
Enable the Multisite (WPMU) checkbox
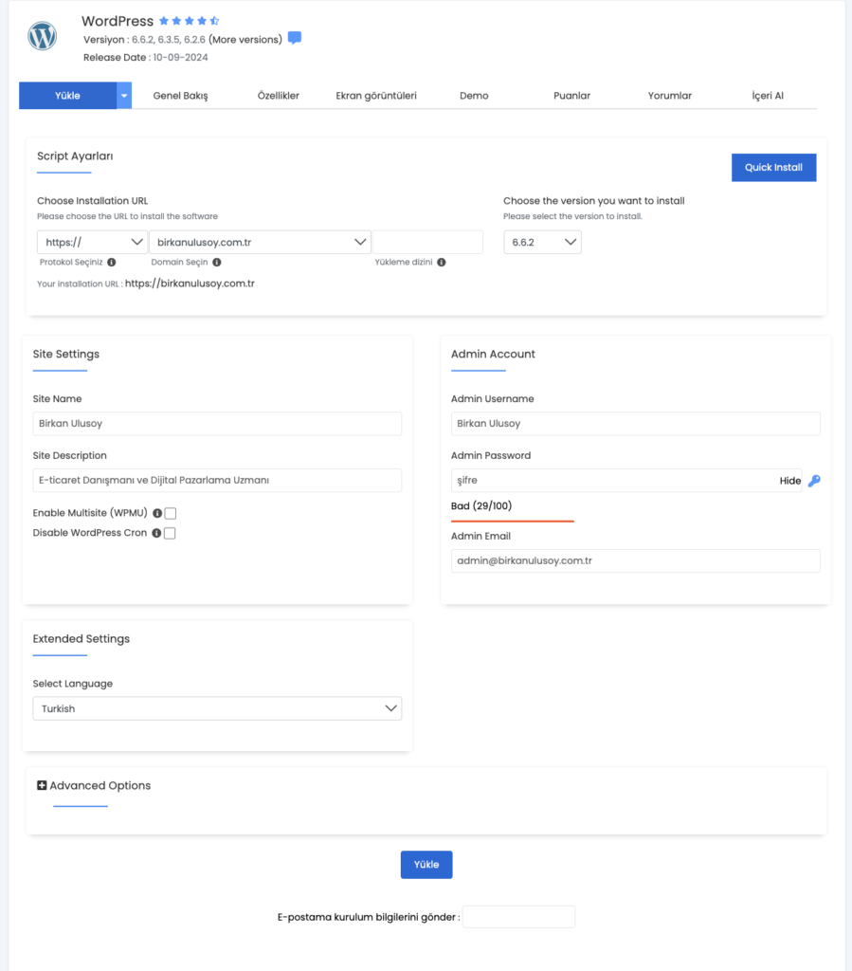(171, 513)
